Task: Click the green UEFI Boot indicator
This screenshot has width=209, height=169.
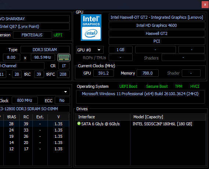Action: click(x=128, y=86)
